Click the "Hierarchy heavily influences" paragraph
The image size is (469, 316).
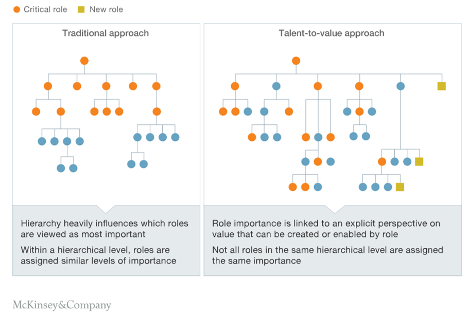[x=105, y=229]
